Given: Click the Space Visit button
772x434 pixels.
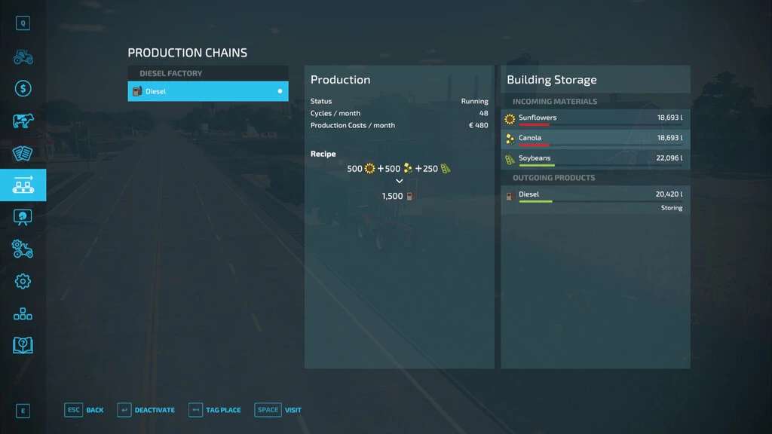Looking at the screenshot, I should (278, 410).
